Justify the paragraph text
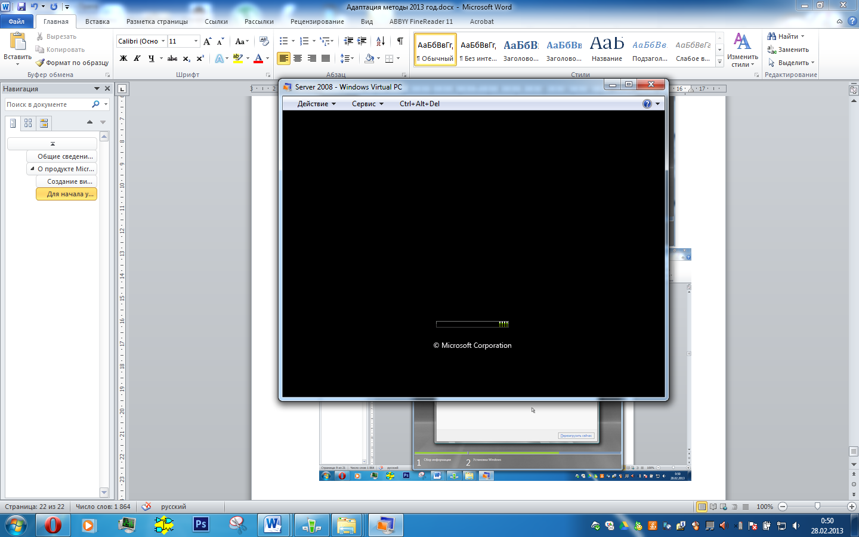859x537 pixels. [x=326, y=58]
